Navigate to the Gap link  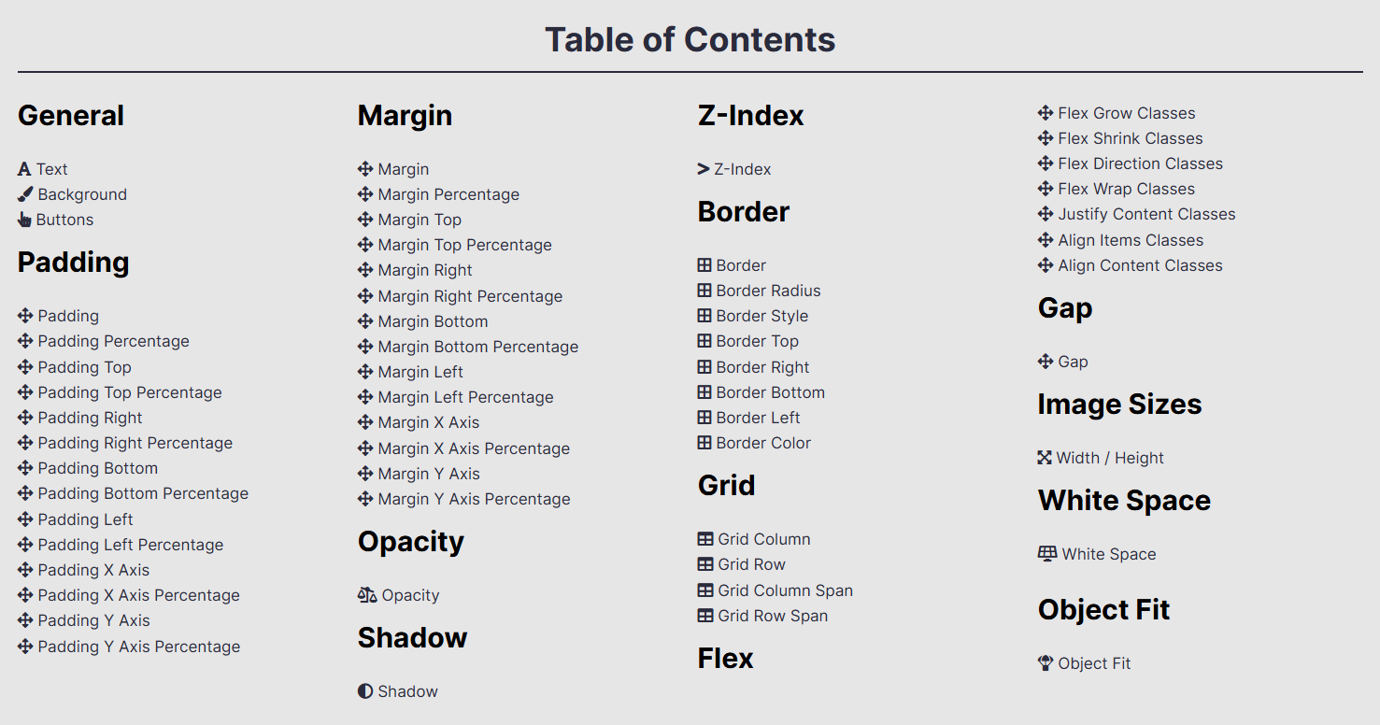click(1073, 362)
